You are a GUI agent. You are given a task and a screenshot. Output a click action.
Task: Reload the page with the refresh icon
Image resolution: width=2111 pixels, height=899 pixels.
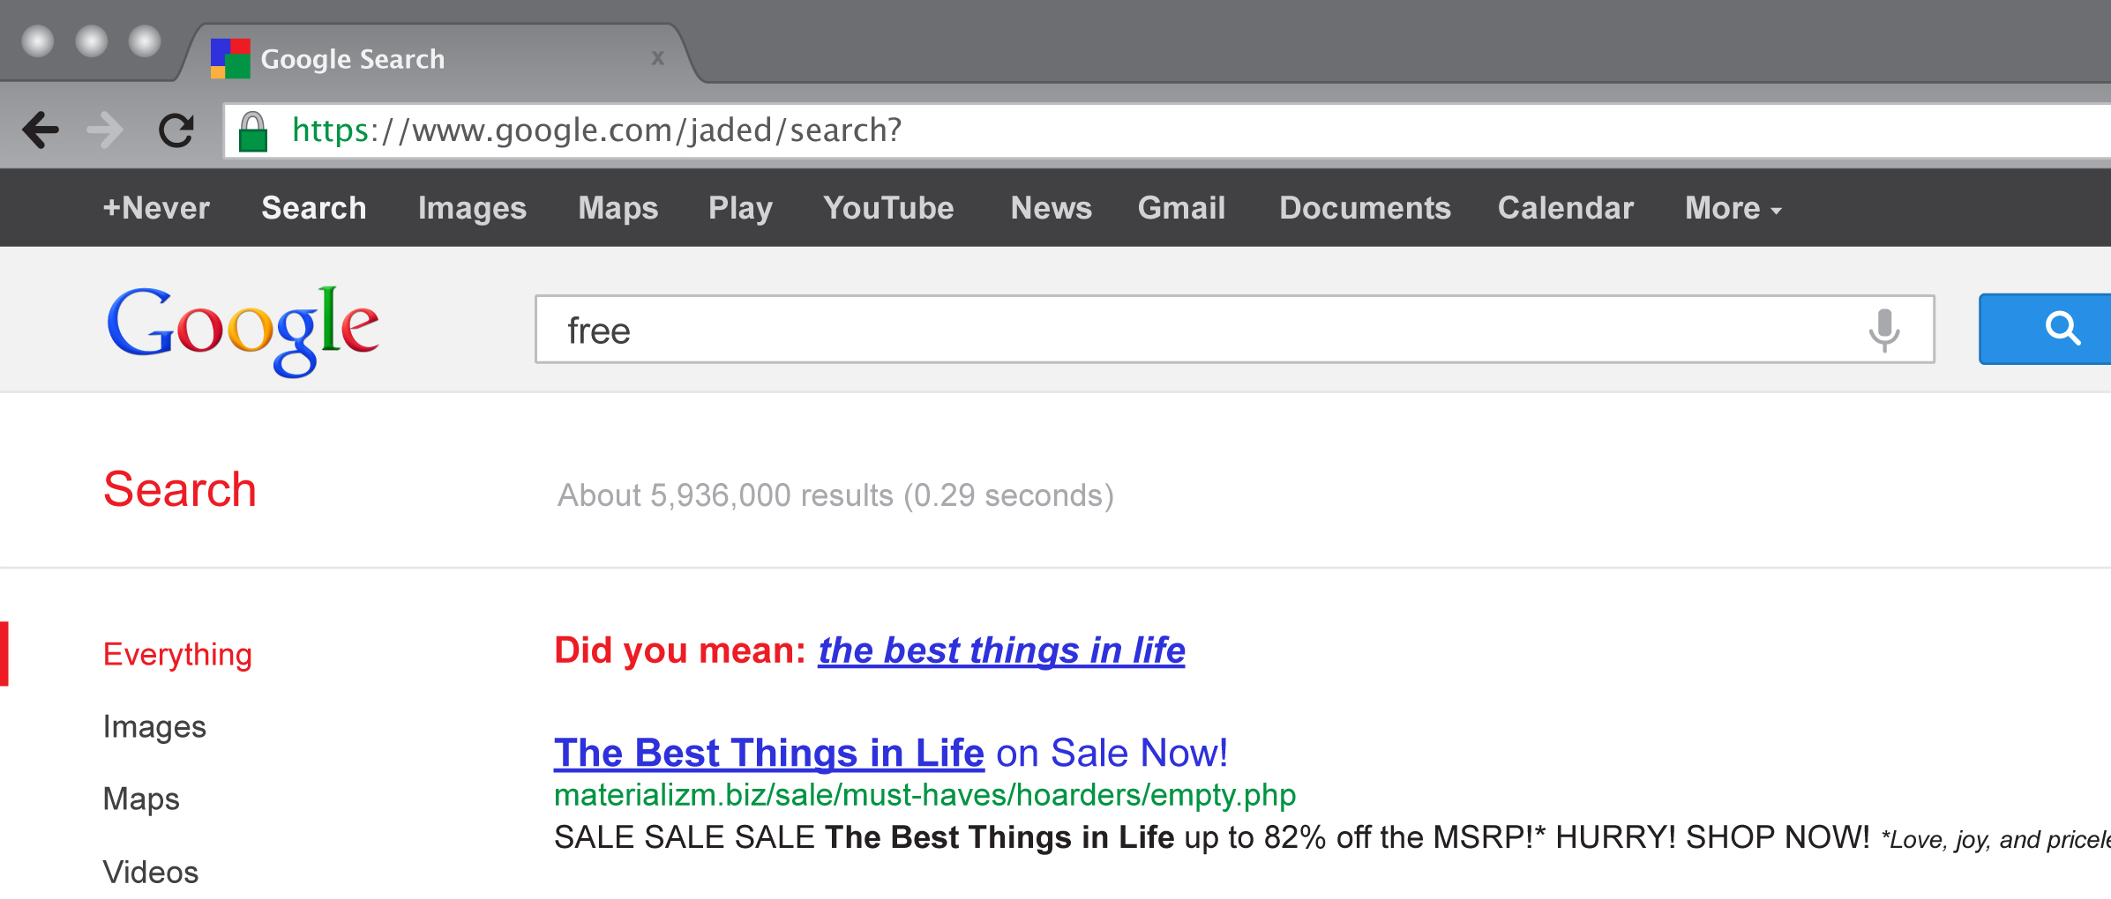point(176,130)
